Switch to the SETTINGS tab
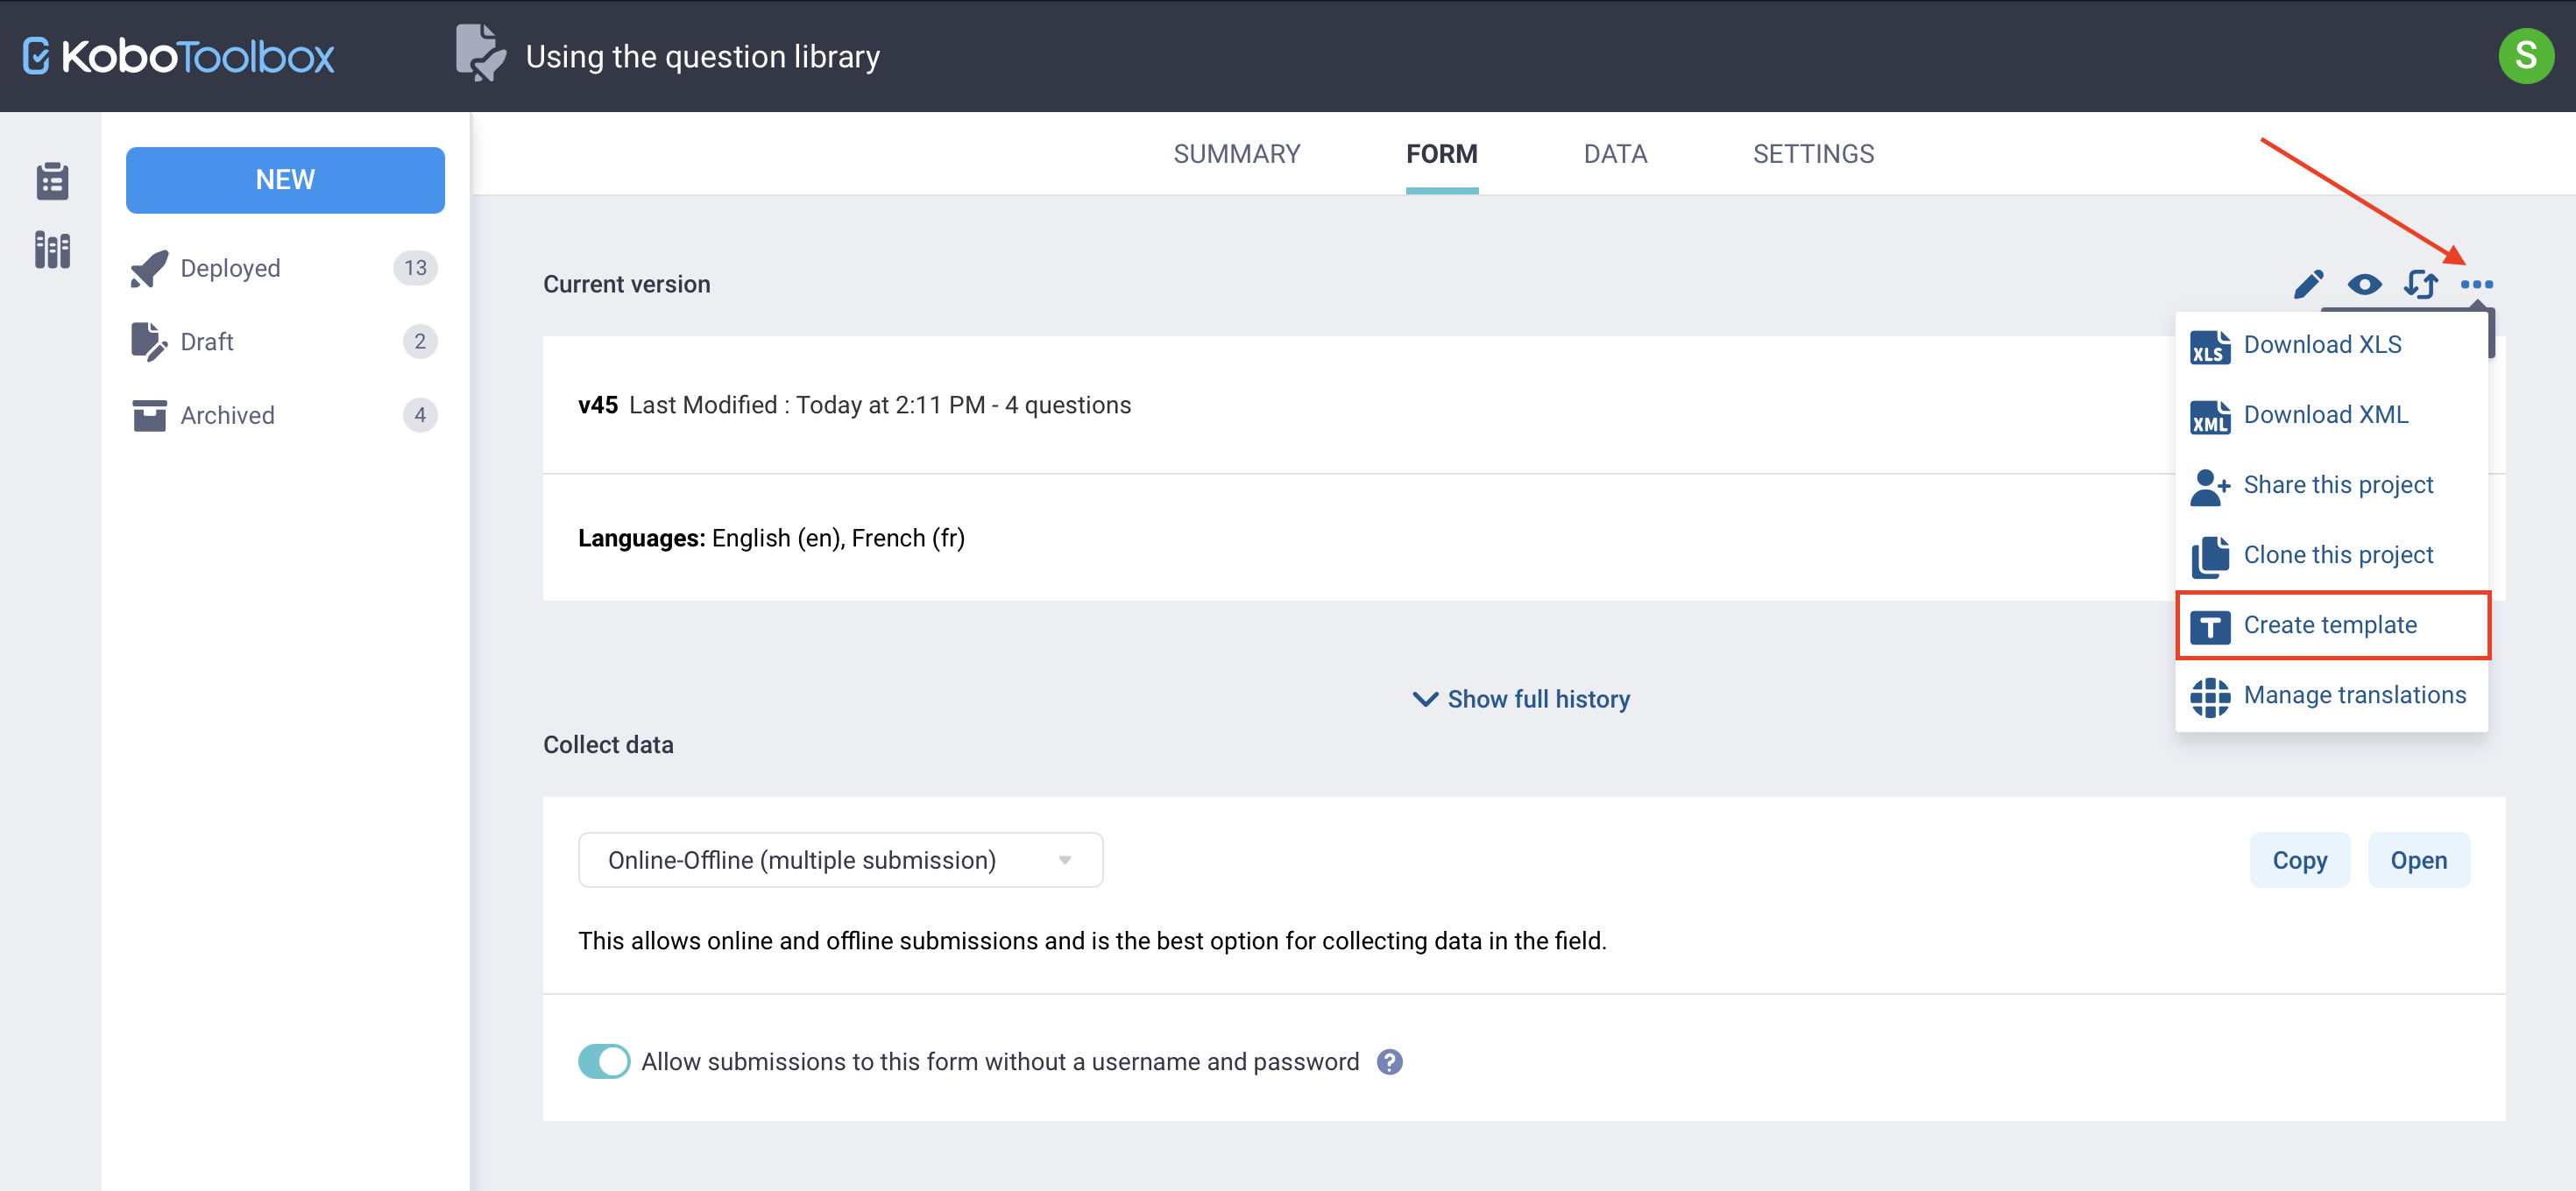This screenshot has width=2576, height=1191. pyautogui.click(x=1813, y=154)
